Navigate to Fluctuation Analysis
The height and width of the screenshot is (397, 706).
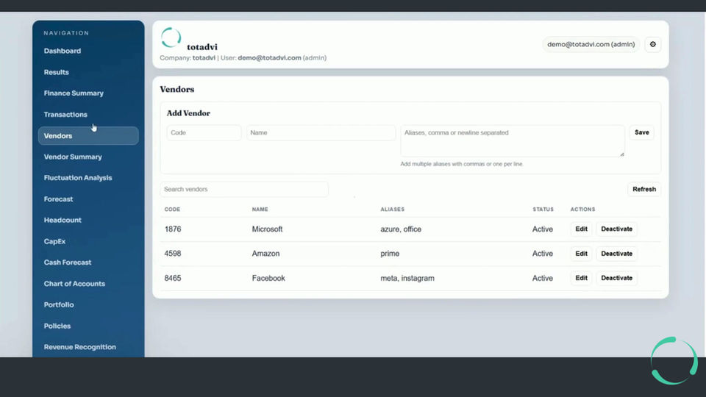(x=78, y=178)
